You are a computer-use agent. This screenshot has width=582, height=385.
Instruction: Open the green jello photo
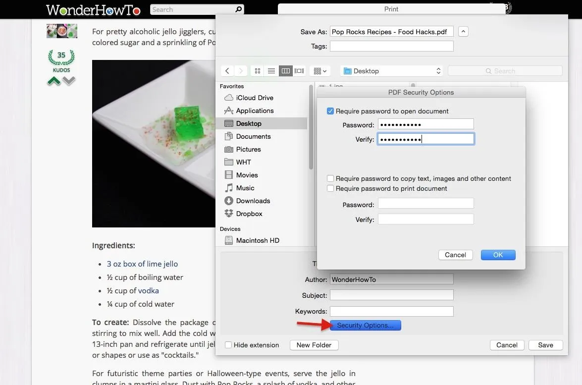(154, 144)
